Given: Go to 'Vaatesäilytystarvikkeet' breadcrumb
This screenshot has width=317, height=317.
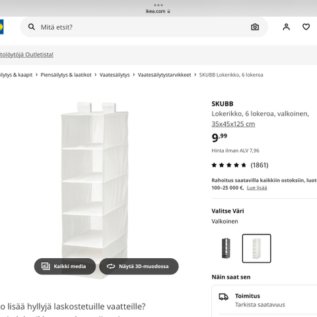Looking at the screenshot, I should pyautogui.click(x=164, y=75).
